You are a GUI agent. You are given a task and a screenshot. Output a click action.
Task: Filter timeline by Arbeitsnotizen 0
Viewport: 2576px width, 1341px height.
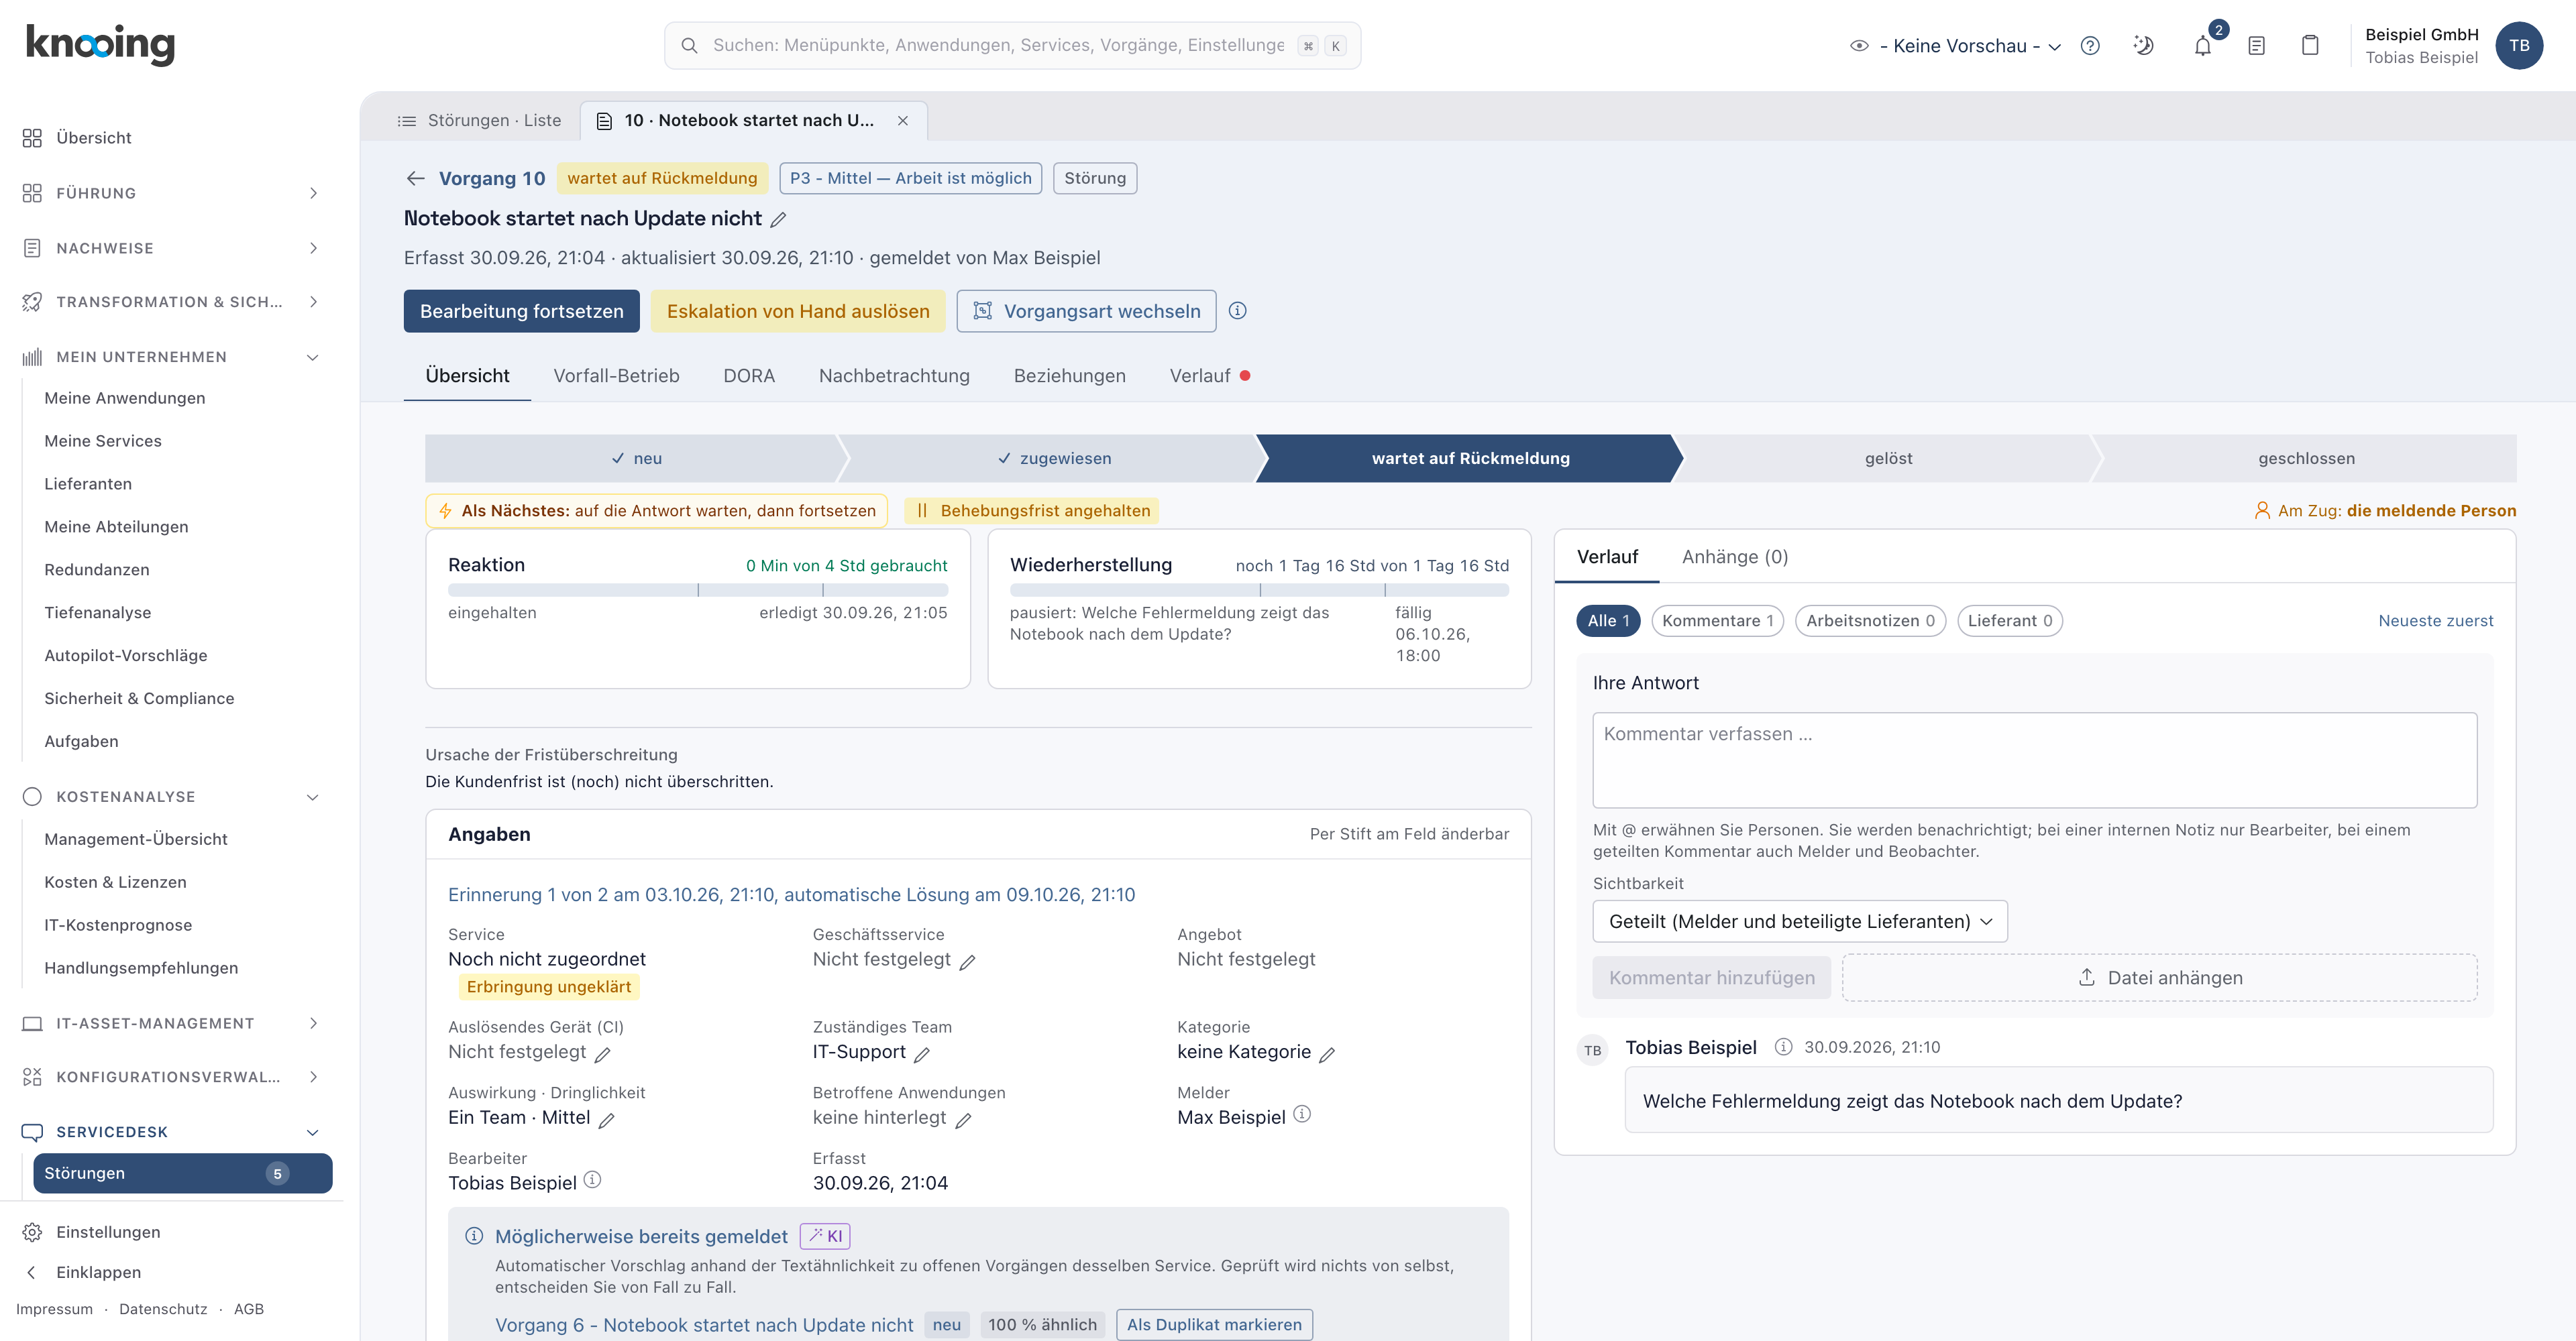tap(1870, 620)
